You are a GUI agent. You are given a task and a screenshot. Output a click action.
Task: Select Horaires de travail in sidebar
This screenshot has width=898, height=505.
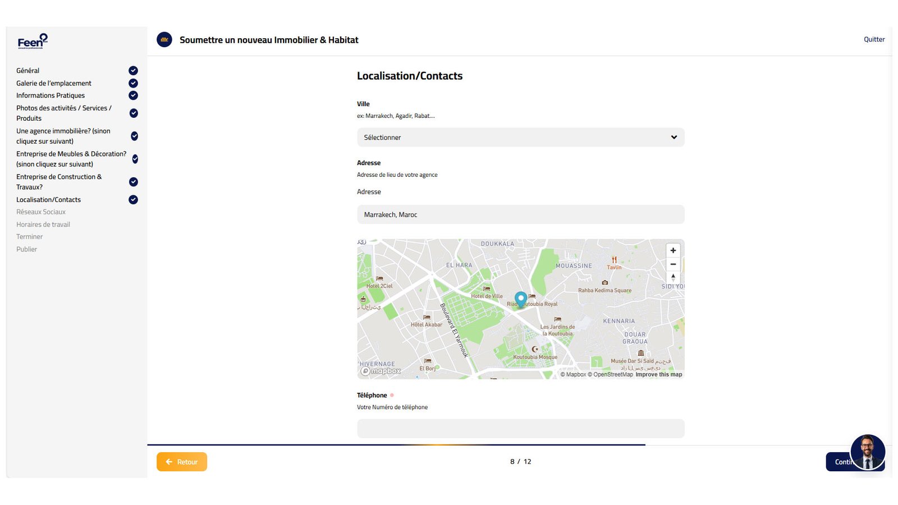(43, 224)
